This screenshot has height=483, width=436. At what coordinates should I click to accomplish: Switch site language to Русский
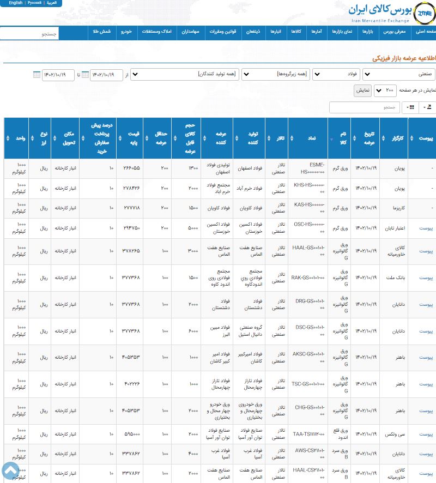(34, 3)
